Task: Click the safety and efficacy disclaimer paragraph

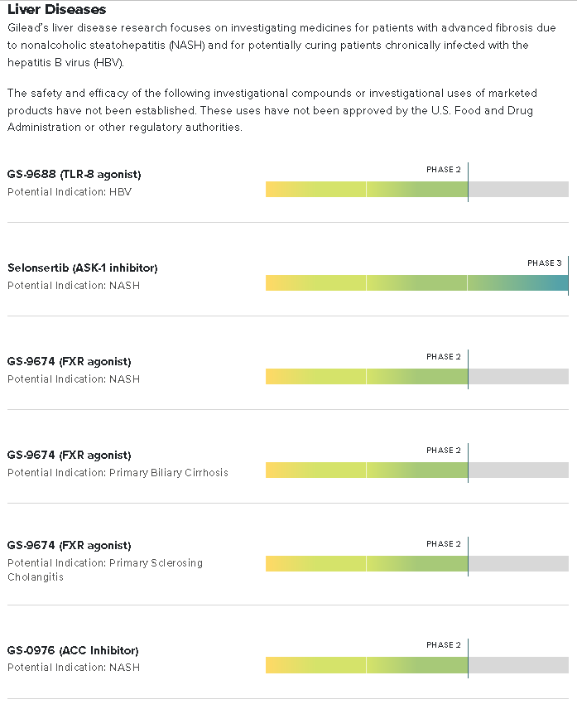Action: coord(272,110)
